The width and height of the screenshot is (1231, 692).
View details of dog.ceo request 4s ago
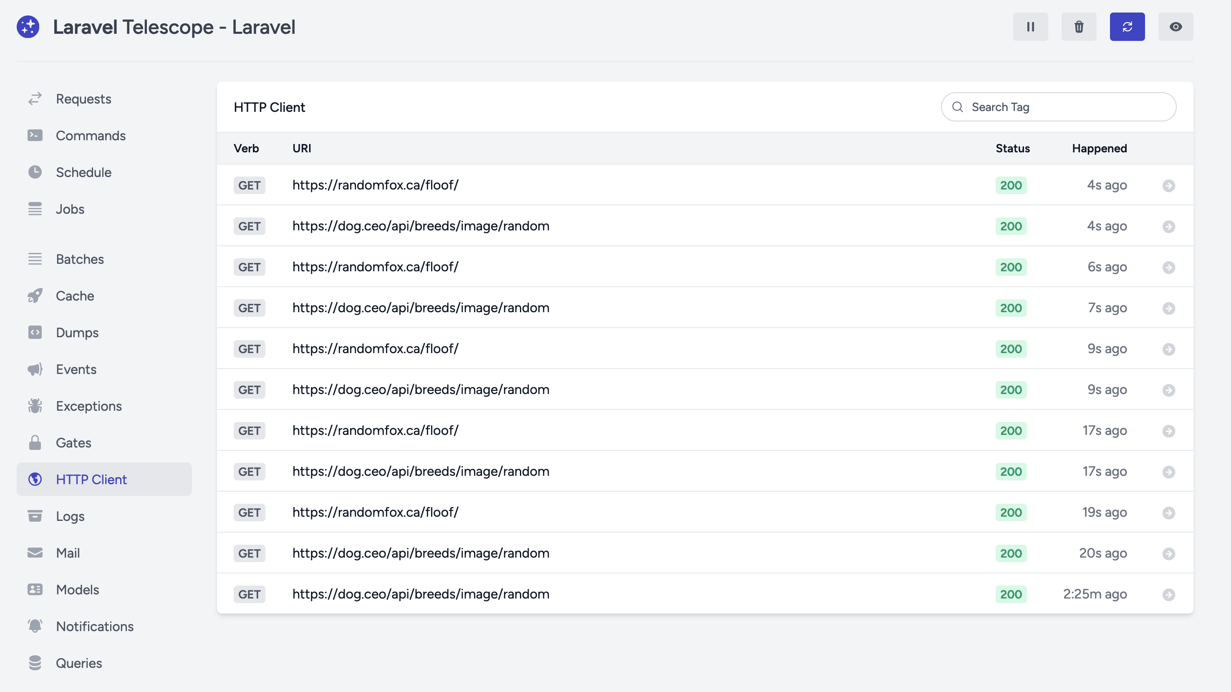click(1169, 227)
